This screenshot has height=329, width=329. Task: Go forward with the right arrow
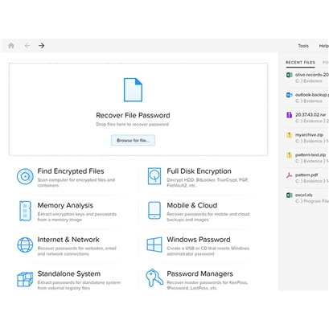coord(41,46)
